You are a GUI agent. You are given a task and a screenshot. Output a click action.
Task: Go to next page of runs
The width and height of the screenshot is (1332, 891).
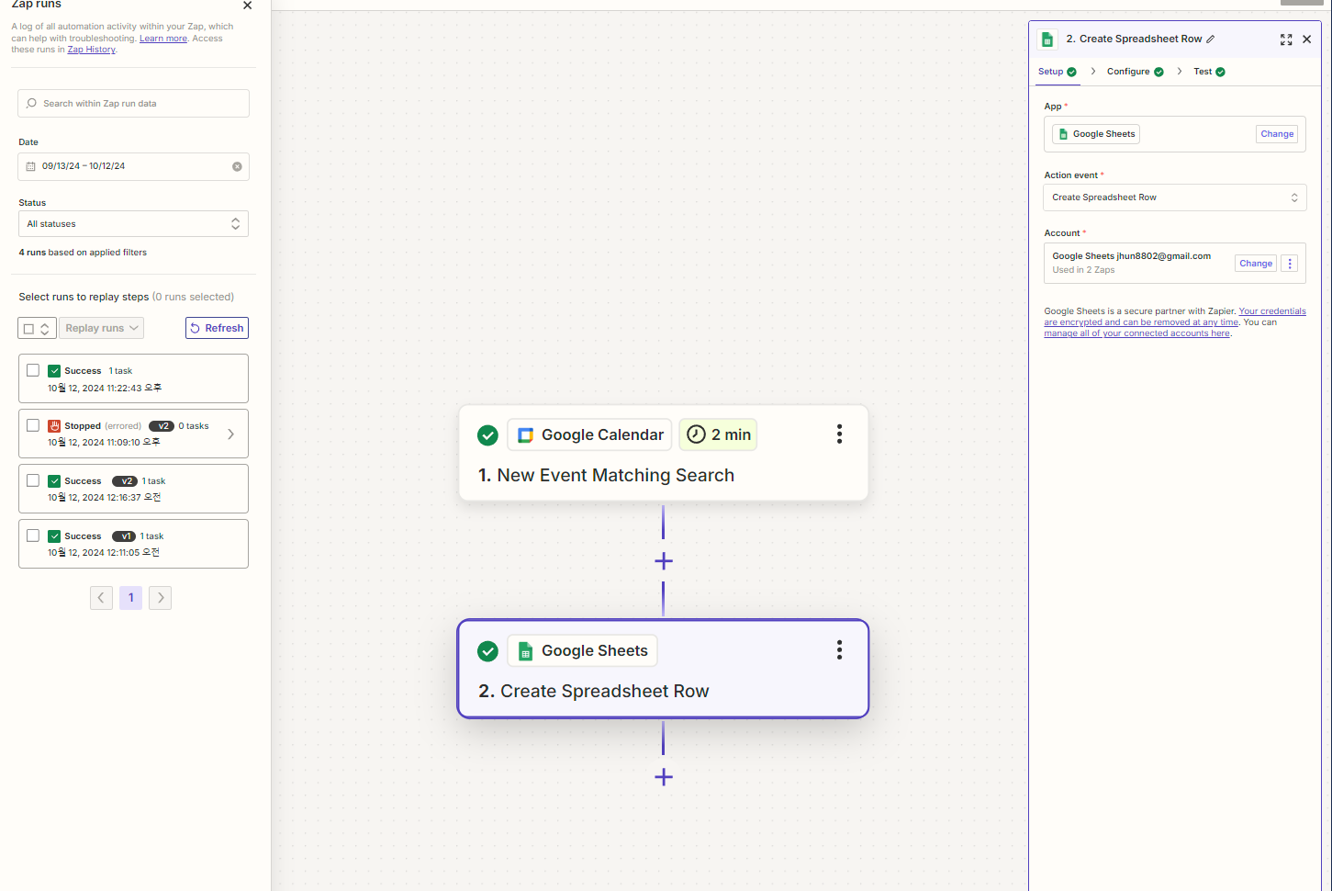tap(161, 598)
